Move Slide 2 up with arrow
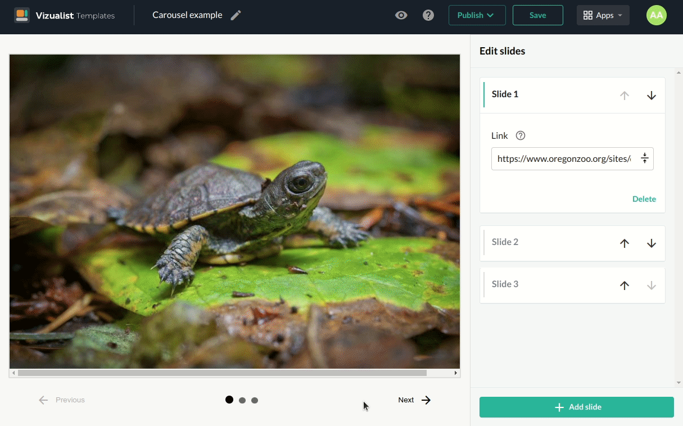Viewport: 683px width, 426px height. coord(625,243)
